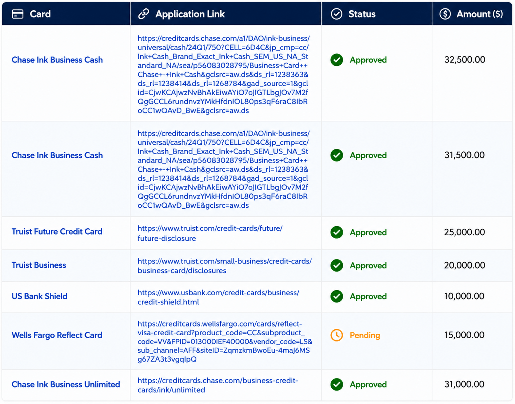Image resolution: width=515 pixels, height=404 pixels.
Task: Open Chase Ink Business Cash in 32,500.00 row
Action: click(x=57, y=60)
